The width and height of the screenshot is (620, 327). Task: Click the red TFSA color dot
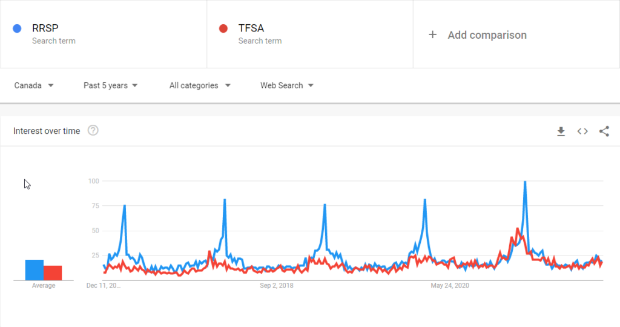(x=223, y=28)
